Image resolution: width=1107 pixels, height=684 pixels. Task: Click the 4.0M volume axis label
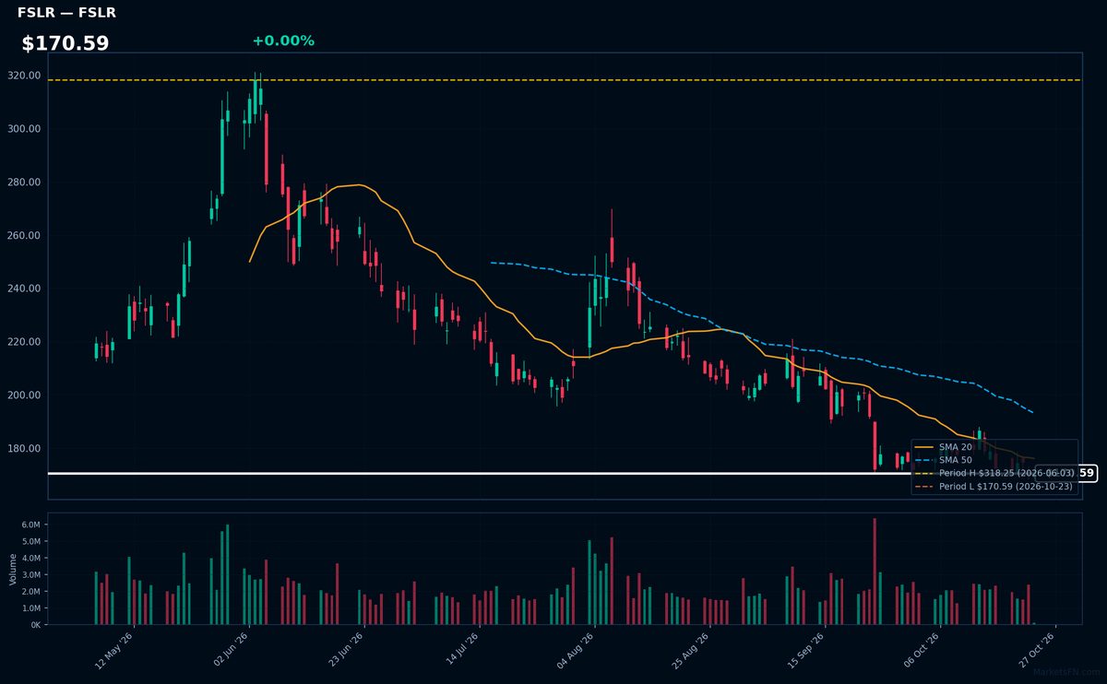[30, 558]
